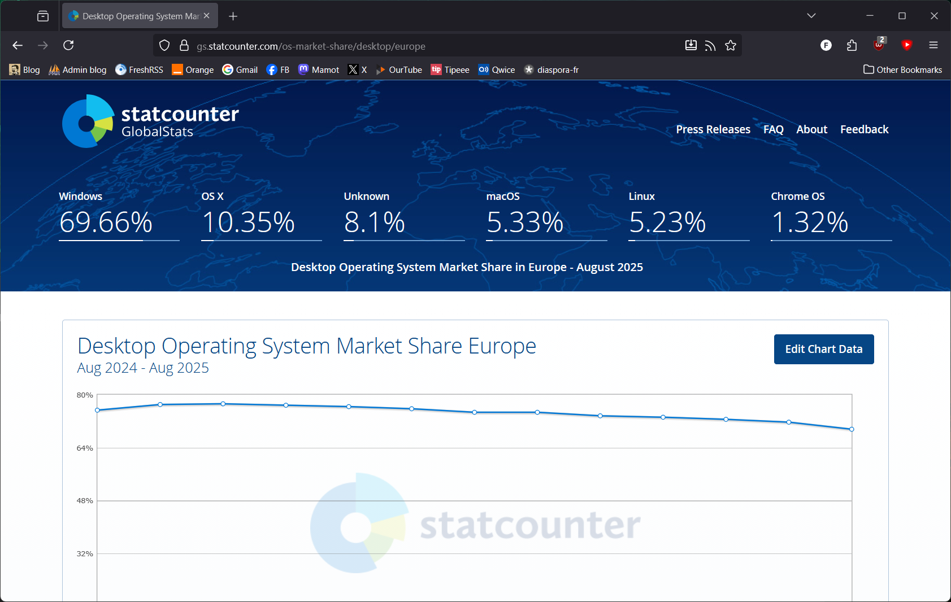Open the site security padlock icon

184,46
